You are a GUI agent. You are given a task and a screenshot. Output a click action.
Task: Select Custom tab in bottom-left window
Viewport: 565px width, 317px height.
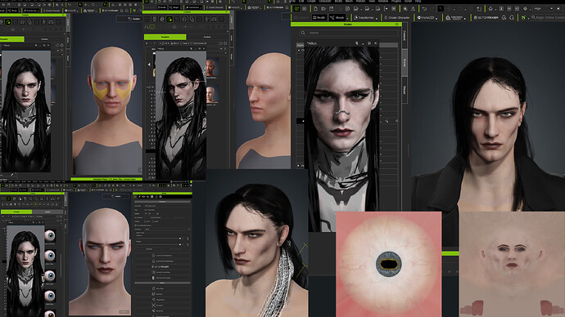48,212
